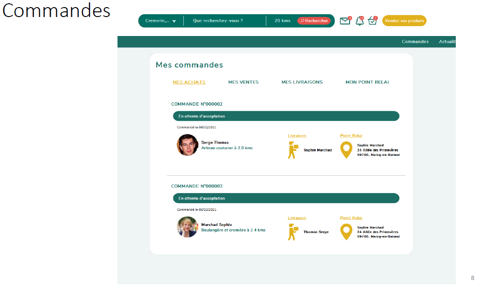Open the Mon Point Relai tab
Screen dimensions: 479x288
(x=367, y=82)
